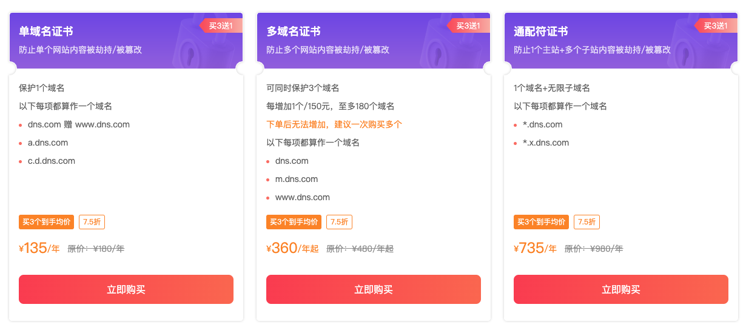Click 立即购买 under 通配符证书

[621, 289]
